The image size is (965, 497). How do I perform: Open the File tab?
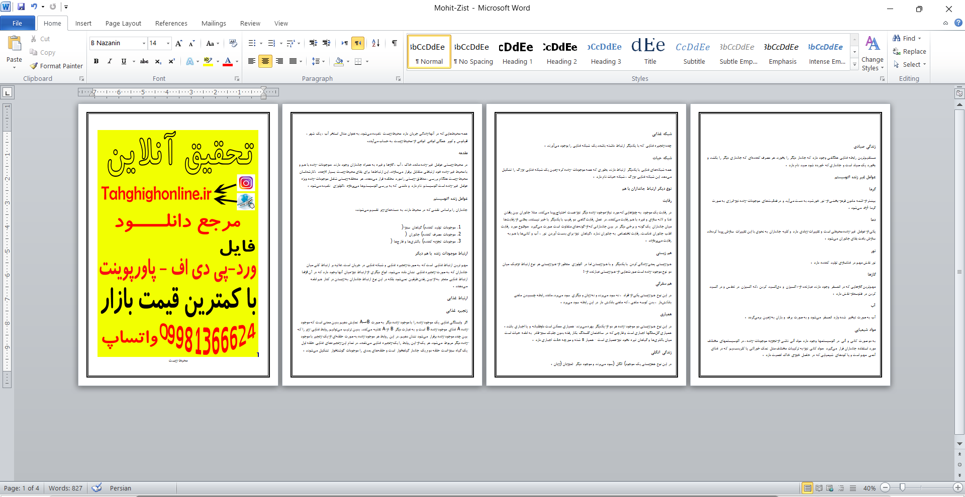pos(18,23)
